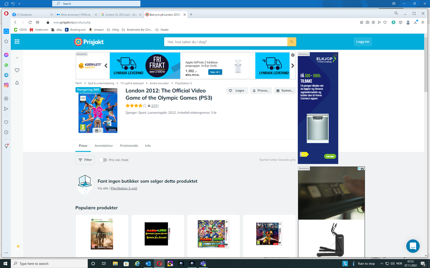
Task: Open Microsoft Teams from taskbar
Action: click(203, 264)
